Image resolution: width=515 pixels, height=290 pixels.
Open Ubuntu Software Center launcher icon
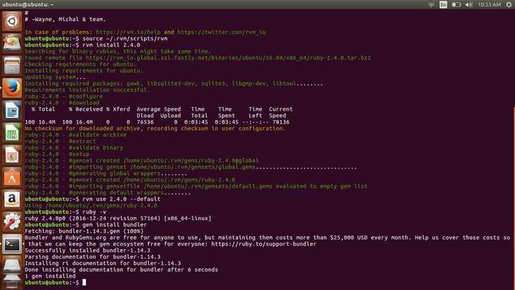[x=12, y=177]
